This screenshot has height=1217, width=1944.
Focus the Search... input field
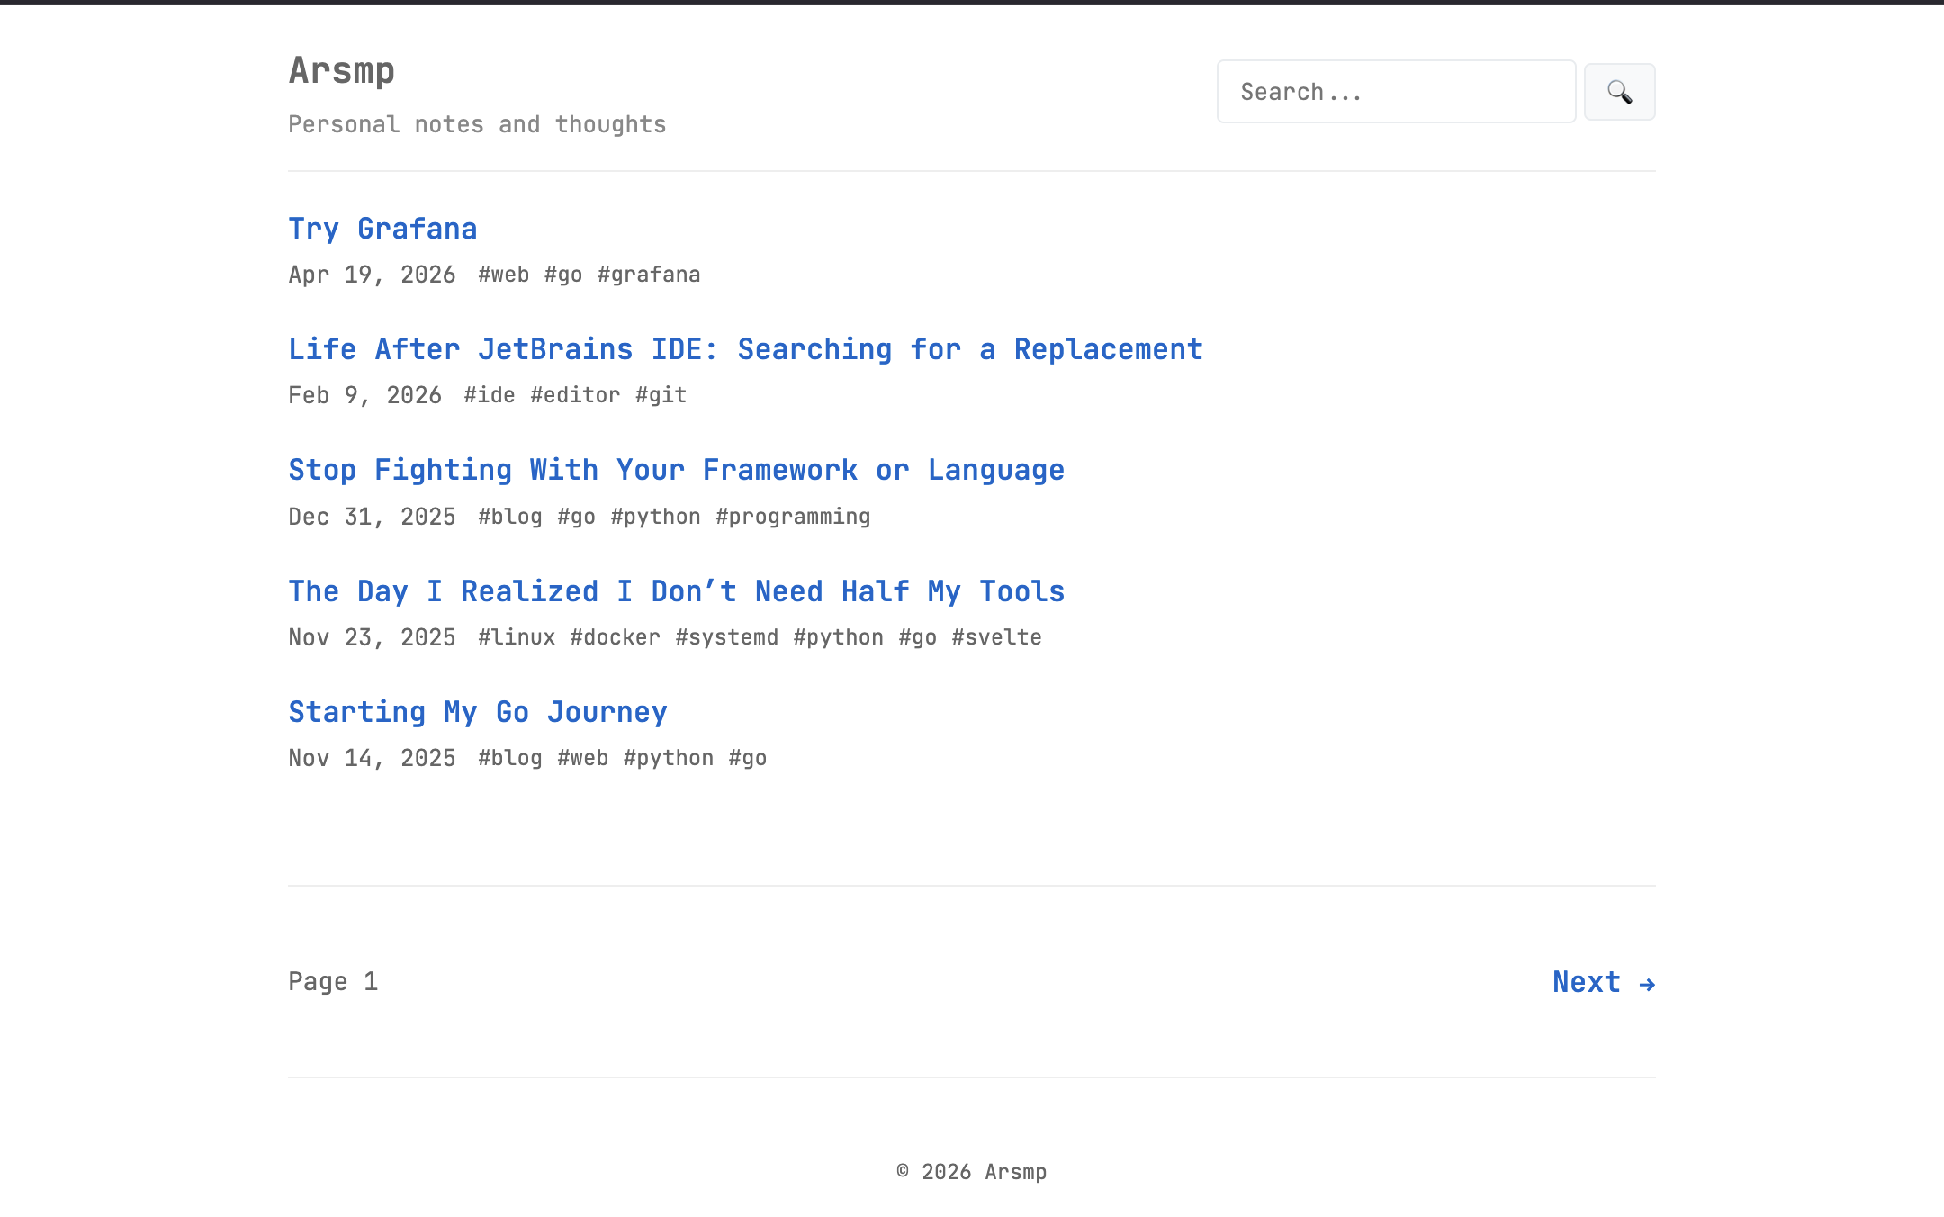pyautogui.click(x=1395, y=92)
